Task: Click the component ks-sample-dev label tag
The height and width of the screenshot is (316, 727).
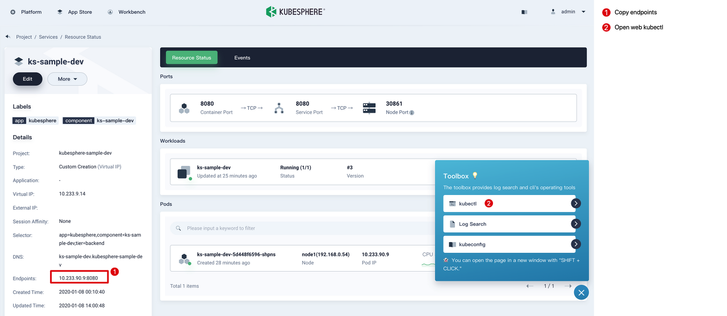Action: (99, 120)
